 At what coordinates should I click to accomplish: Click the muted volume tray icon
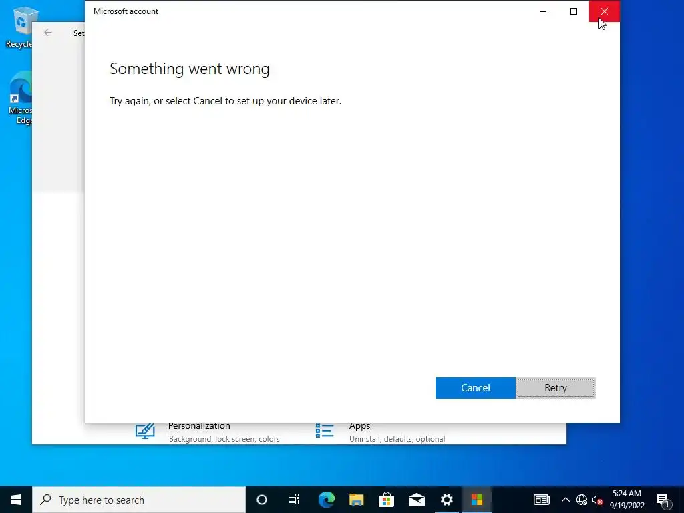[x=597, y=500]
